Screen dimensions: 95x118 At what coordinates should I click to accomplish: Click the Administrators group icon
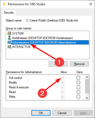[x=9, y=42]
